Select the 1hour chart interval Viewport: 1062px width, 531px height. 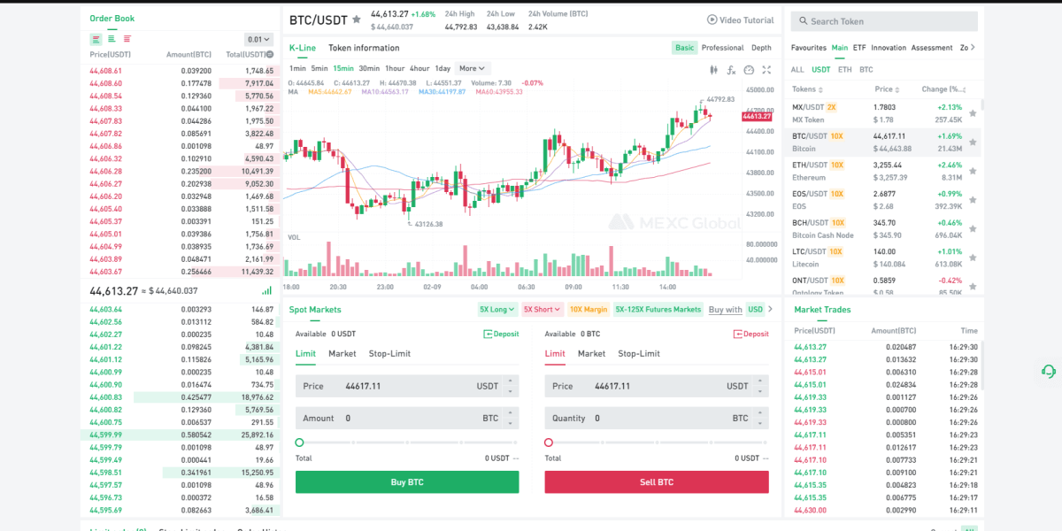pyautogui.click(x=395, y=68)
